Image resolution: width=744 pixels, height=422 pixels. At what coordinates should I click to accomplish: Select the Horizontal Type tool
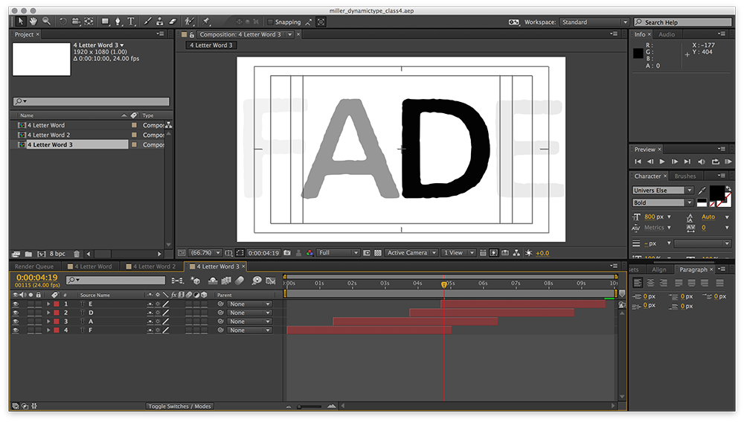[131, 22]
